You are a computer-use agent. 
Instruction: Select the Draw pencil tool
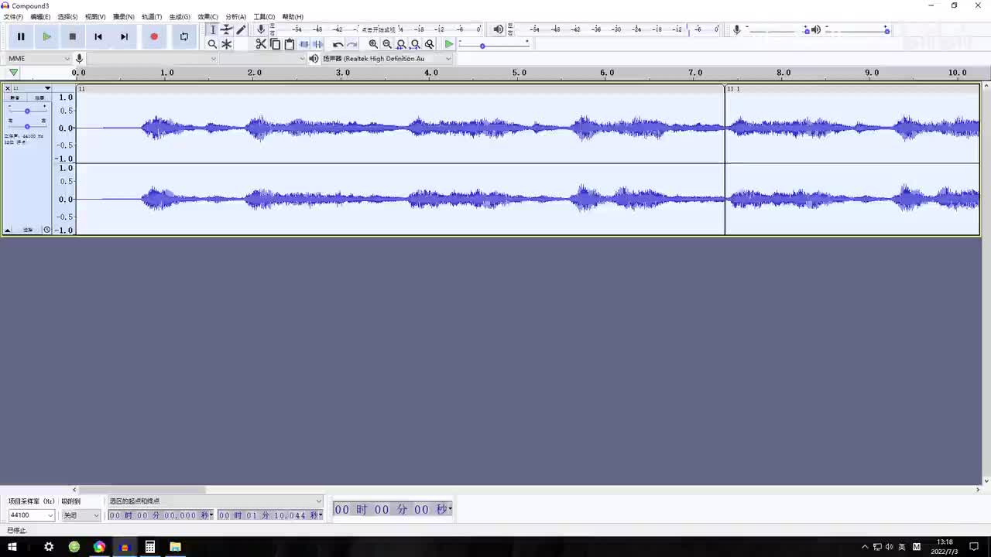[241, 29]
